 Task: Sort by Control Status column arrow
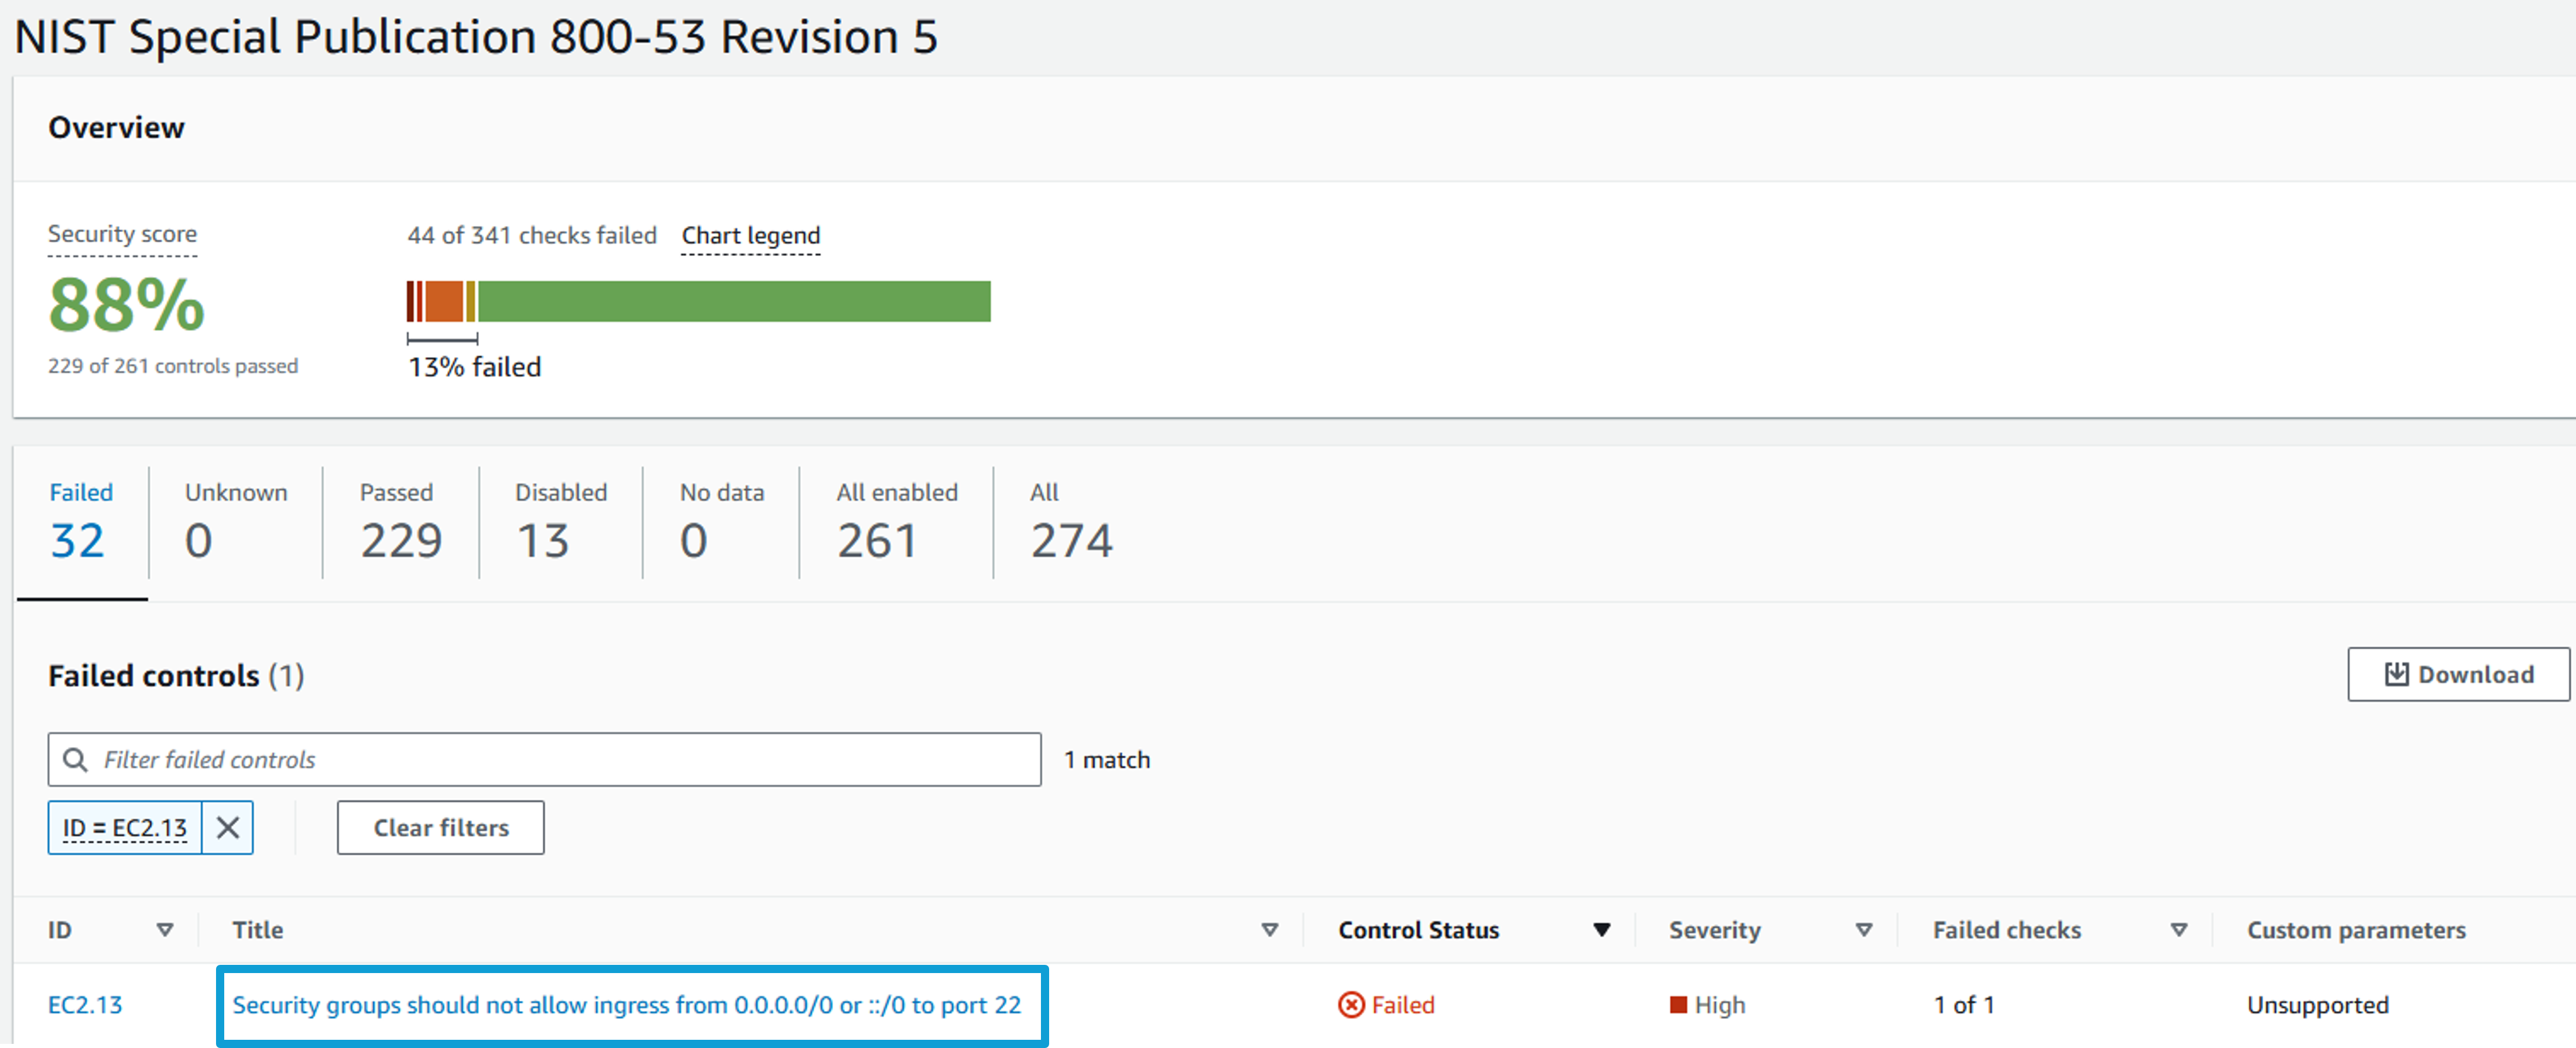click(x=1601, y=929)
